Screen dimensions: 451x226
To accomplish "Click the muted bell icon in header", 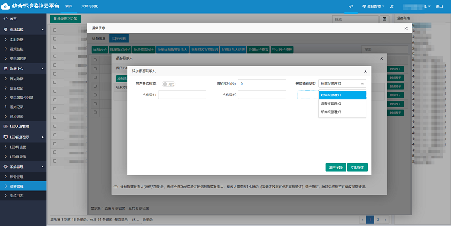I will 392,6.
